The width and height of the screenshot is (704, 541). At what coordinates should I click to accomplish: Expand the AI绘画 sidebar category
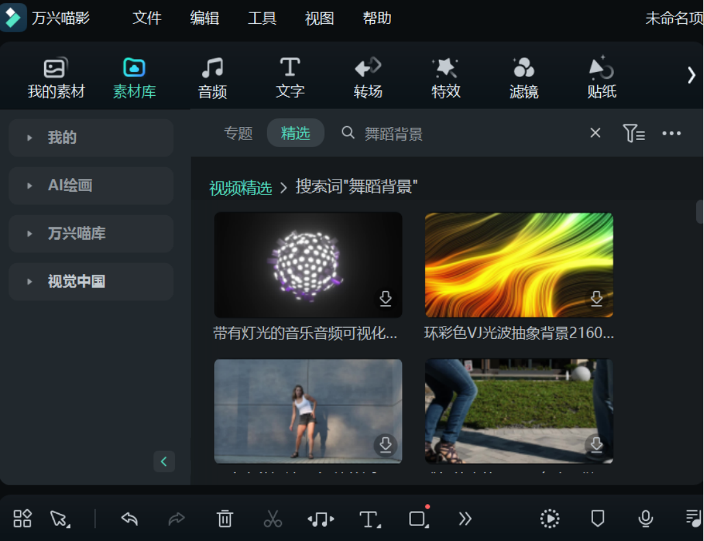[x=91, y=186]
